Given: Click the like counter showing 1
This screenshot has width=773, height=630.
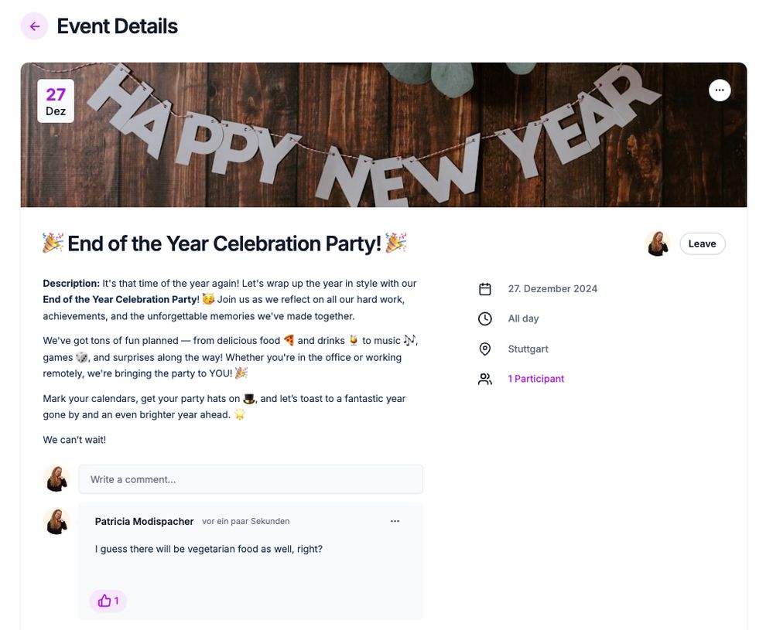Looking at the screenshot, I should tap(115, 601).
